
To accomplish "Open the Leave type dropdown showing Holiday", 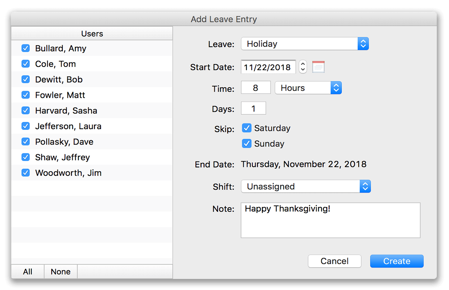I will (x=303, y=43).
